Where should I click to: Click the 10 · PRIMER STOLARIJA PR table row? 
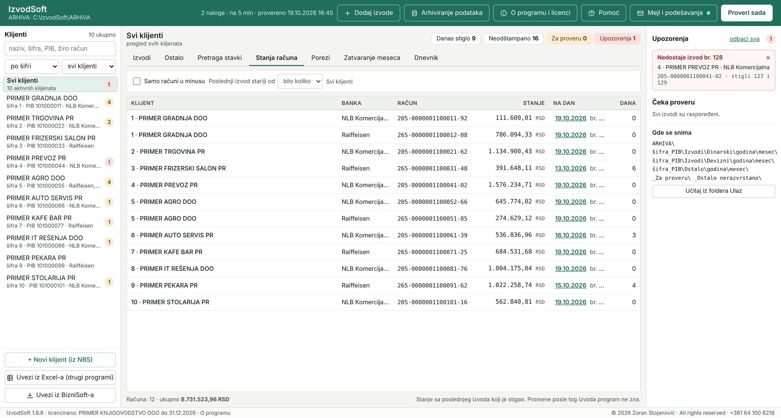click(x=383, y=302)
